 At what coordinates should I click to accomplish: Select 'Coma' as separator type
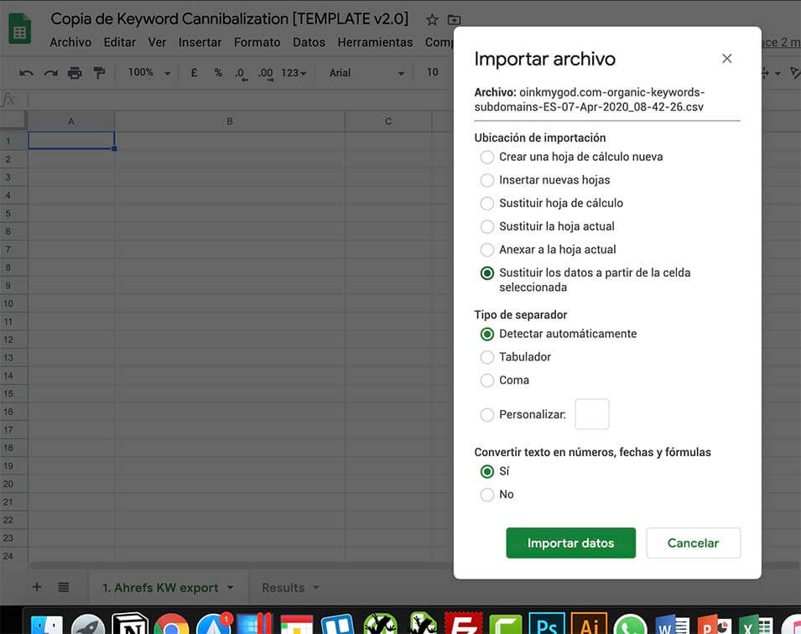point(486,381)
